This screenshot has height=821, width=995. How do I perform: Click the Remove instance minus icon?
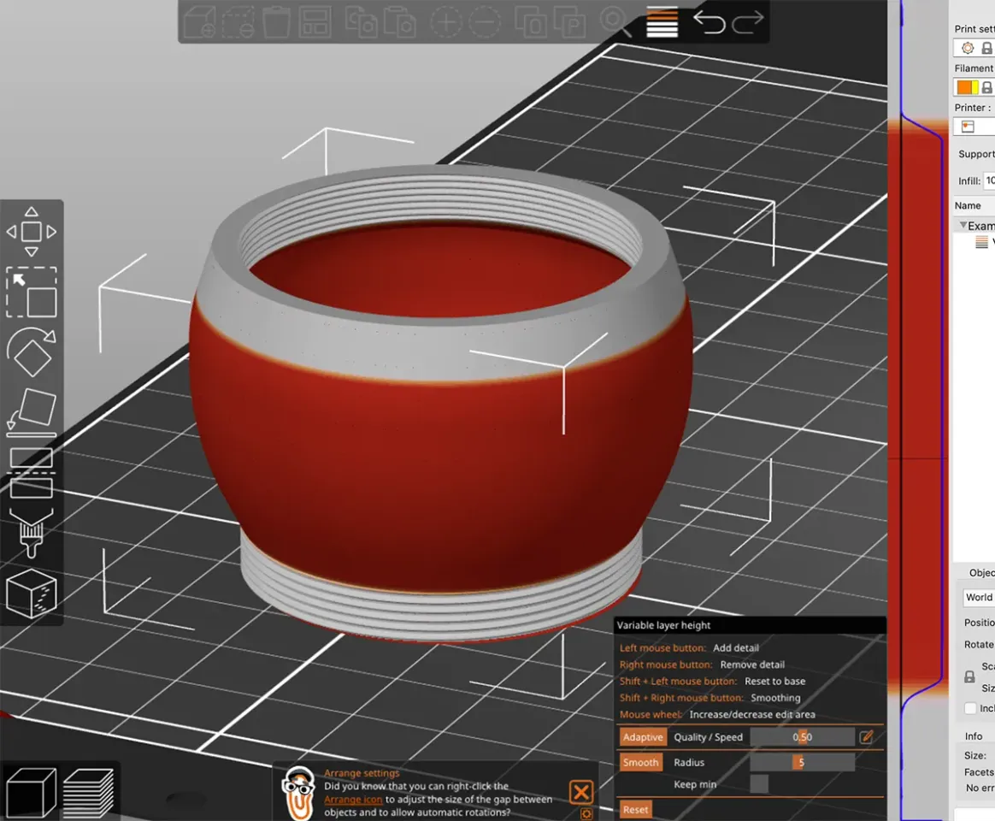click(x=484, y=22)
